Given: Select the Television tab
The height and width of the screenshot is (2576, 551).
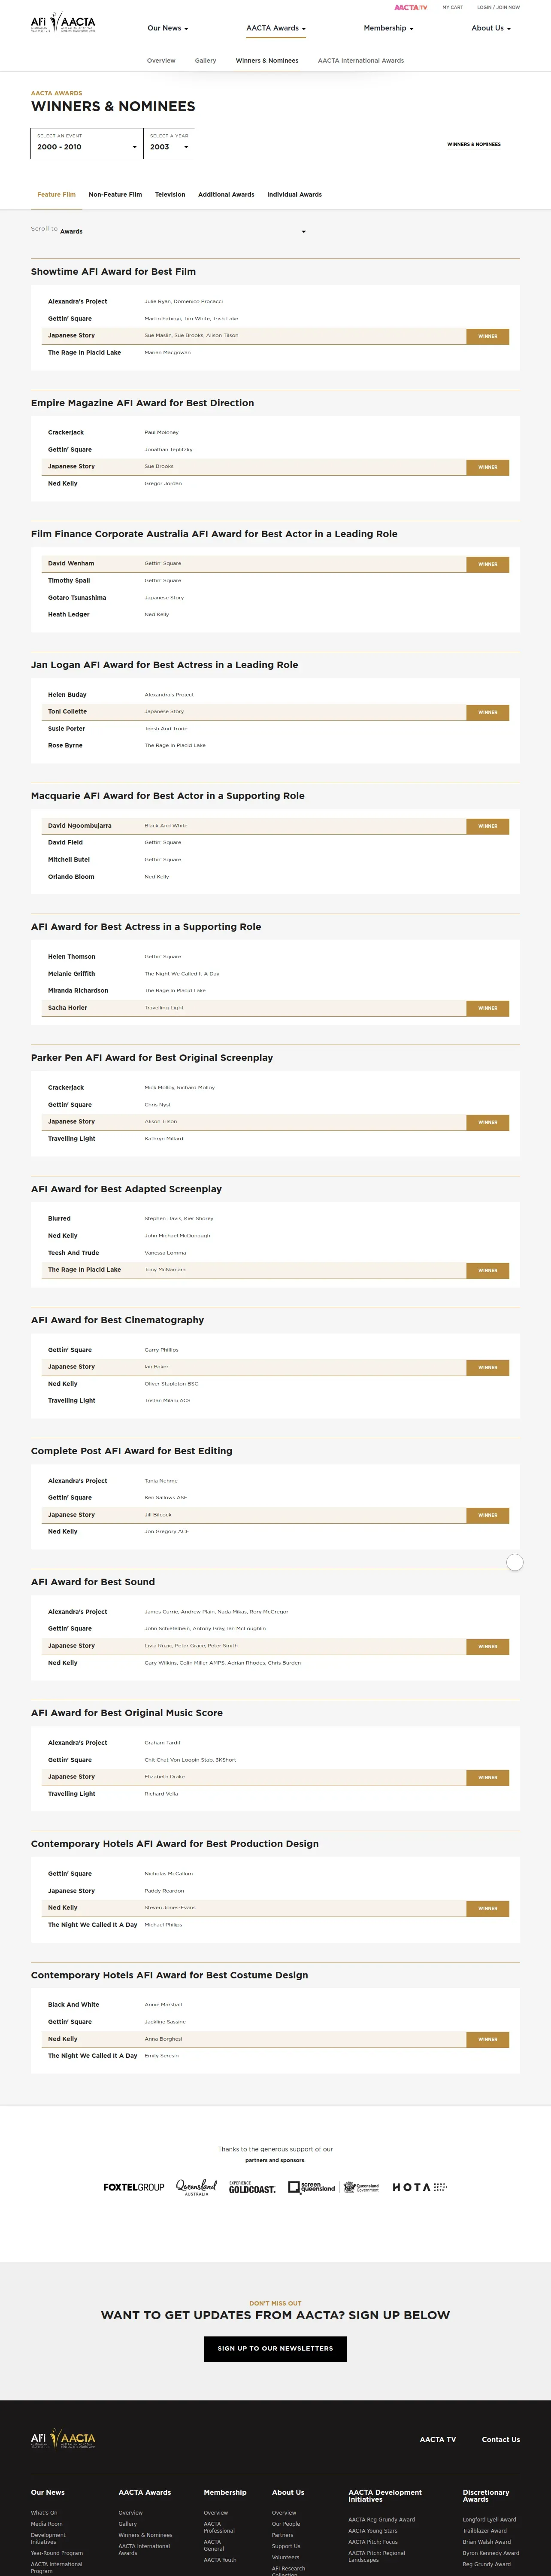Looking at the screenshot, I should (x=170, y=194).
